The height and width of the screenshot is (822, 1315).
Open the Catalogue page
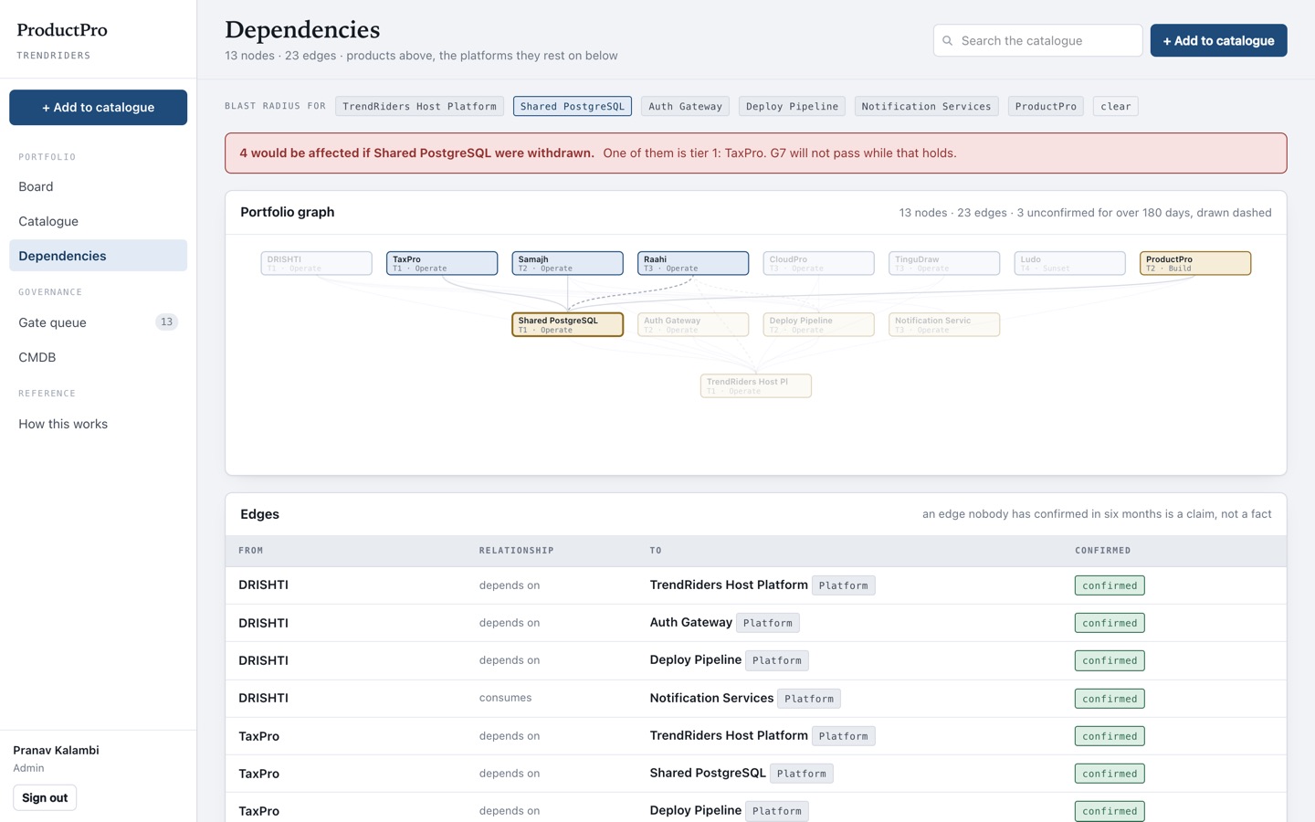click(98, 221)
